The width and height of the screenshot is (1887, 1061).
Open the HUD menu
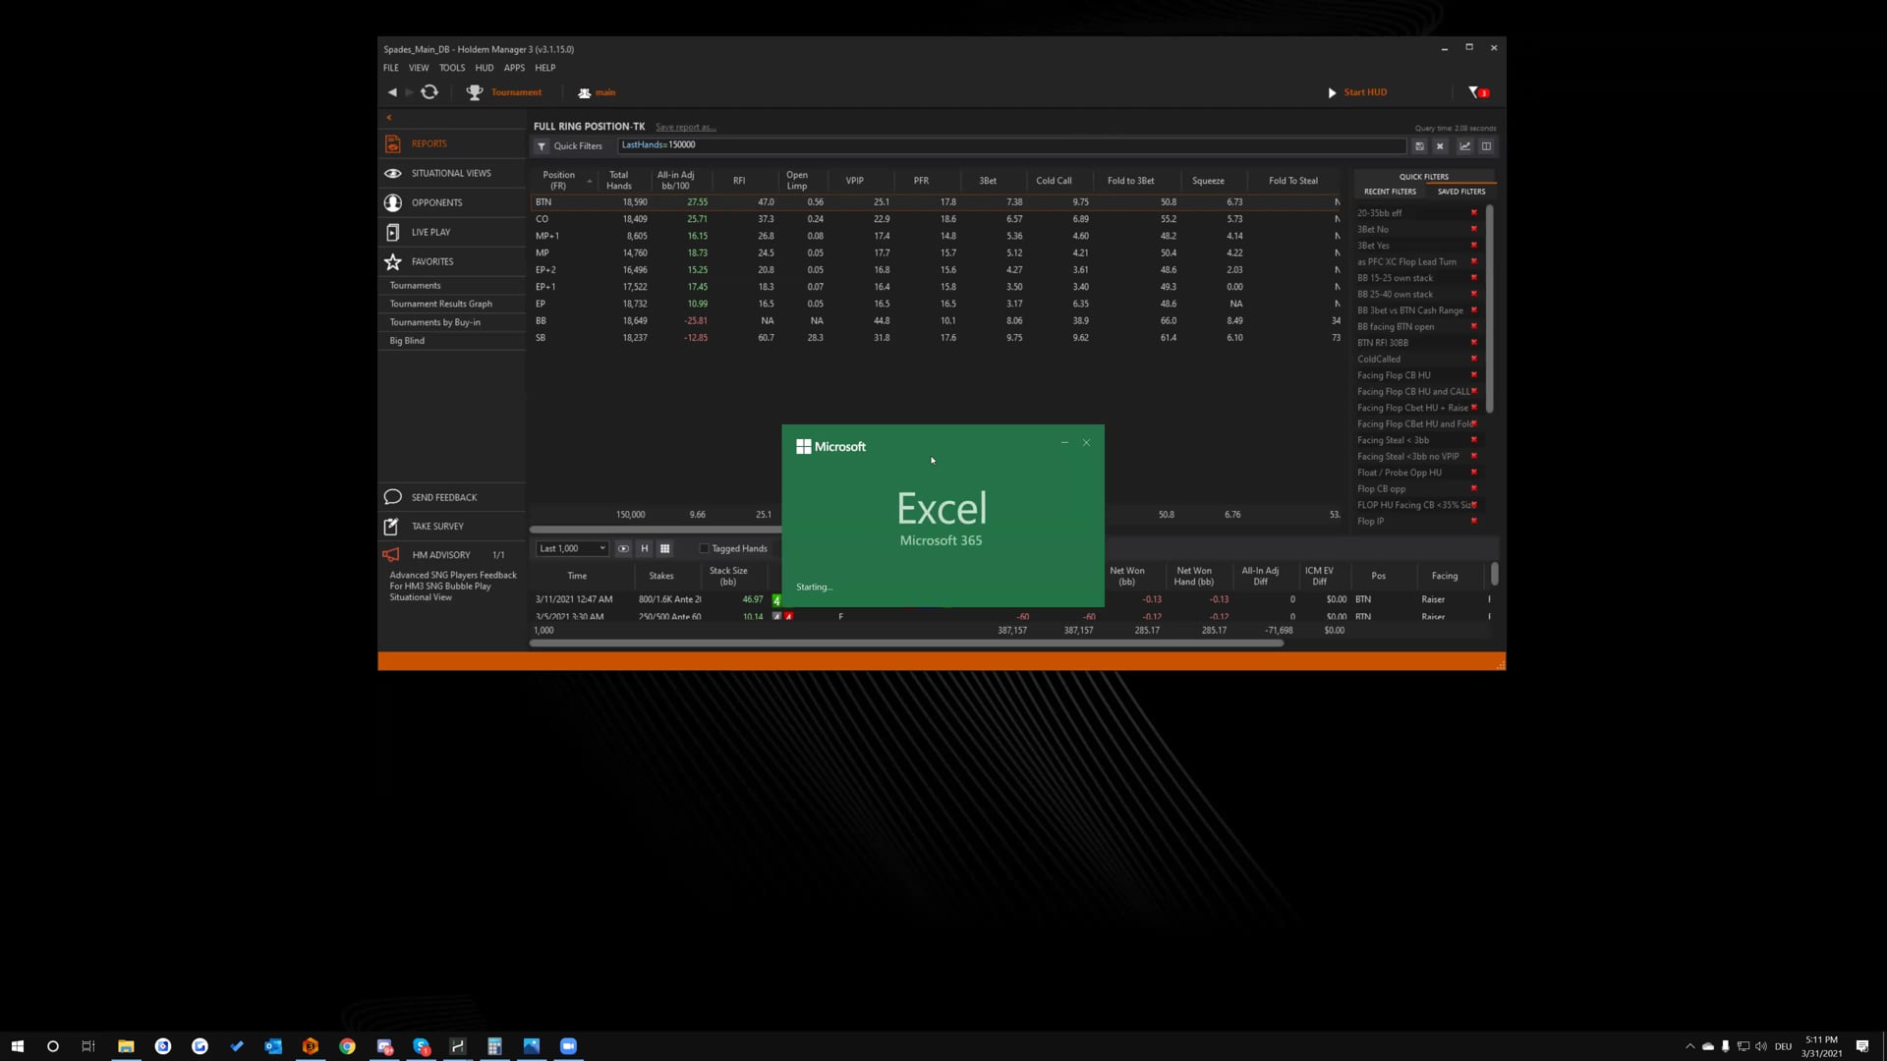485,68
